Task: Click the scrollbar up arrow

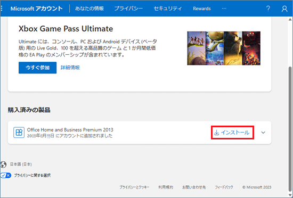Action: coord(290,19)
